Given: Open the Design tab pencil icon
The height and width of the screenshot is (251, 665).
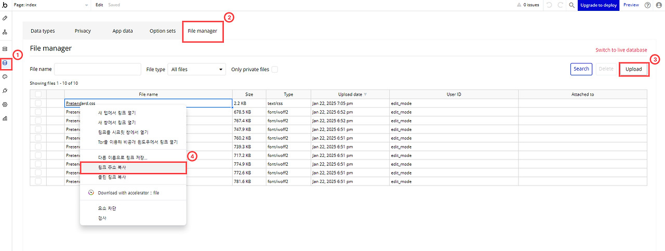Looking at the screenshot, I should (x=5, y=18).
